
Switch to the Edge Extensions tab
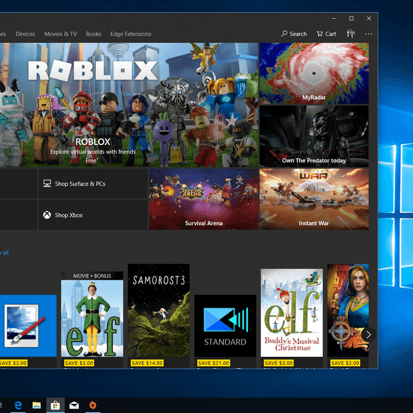pos(131,34)
